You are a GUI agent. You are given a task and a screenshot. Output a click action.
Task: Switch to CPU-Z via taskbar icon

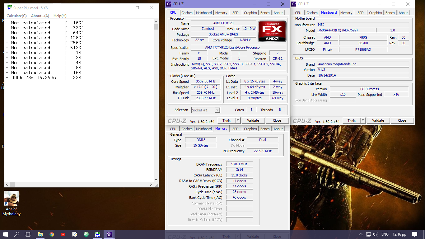coord(109,234)
